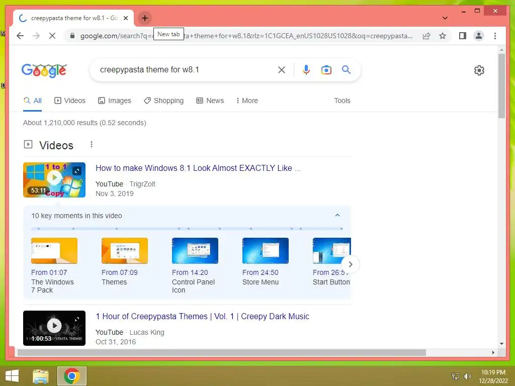Open 'From 24:50' moment link

point(260,272)
